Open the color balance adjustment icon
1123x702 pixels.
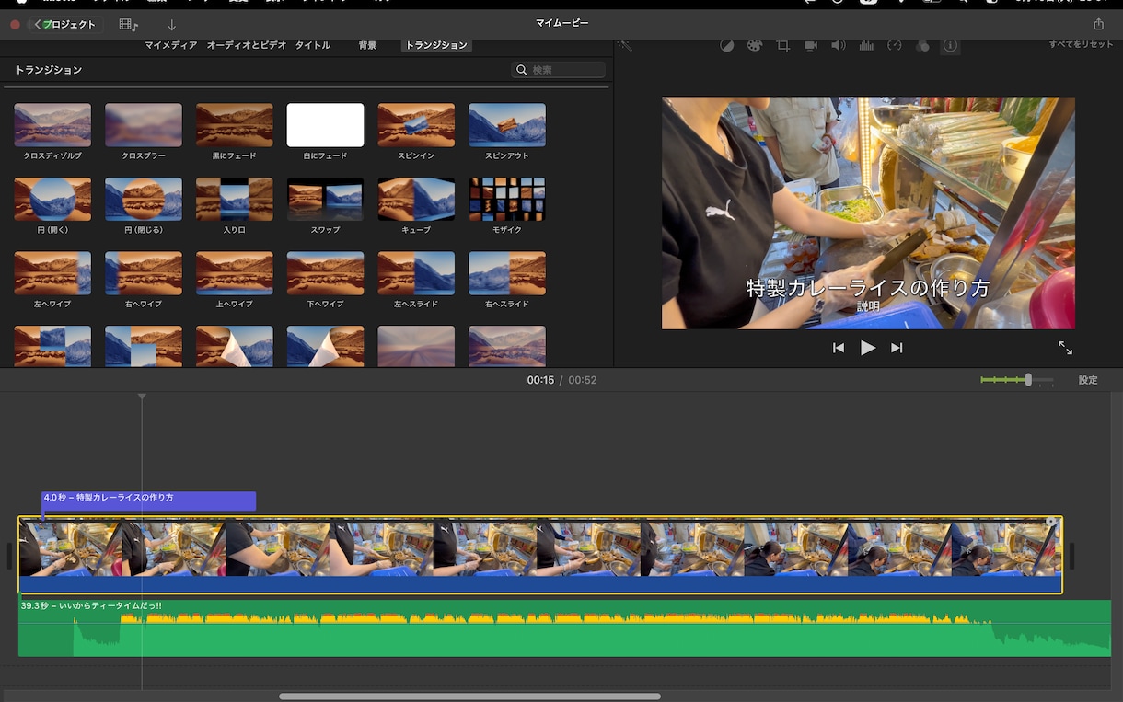coord(726,45)
